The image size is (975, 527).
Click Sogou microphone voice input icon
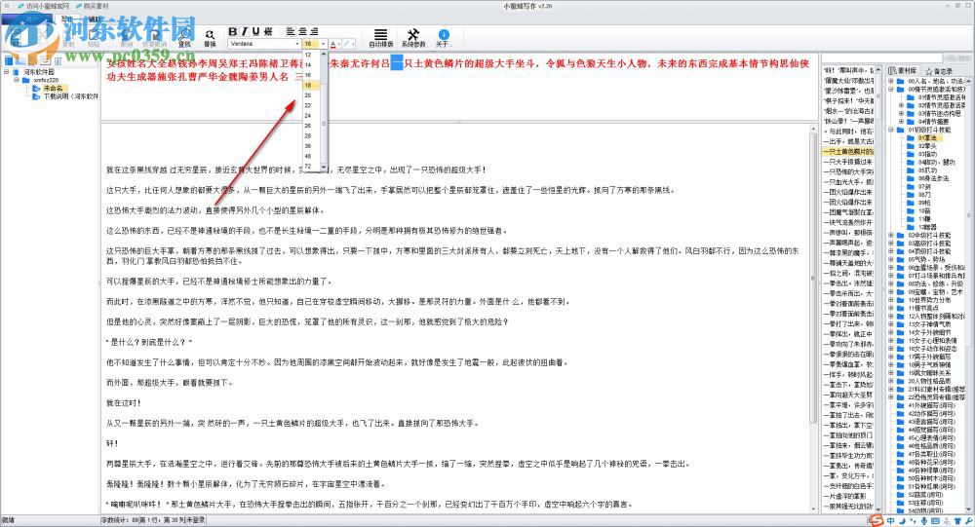point(924,521)
